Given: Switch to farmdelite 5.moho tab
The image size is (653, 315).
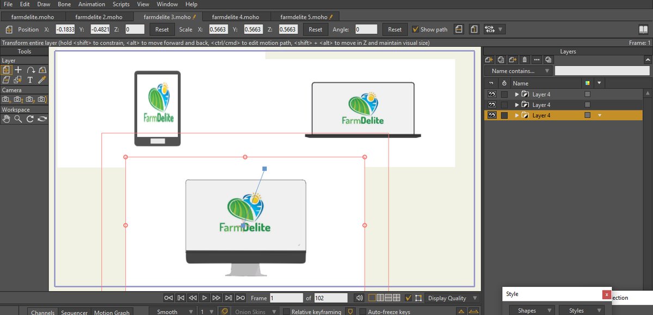Looking at the screenshot, I should coord(305,17).
